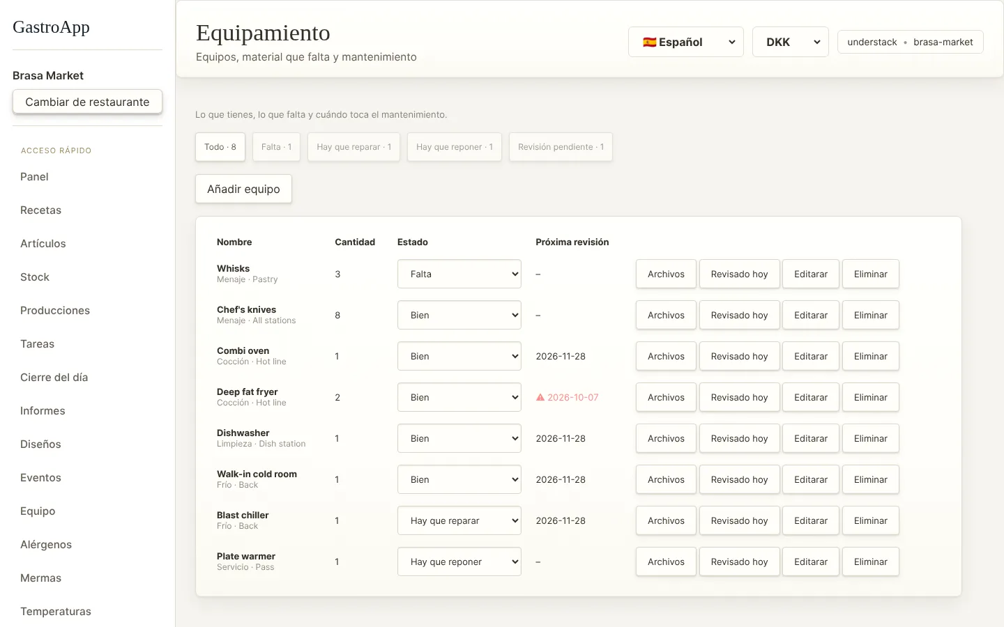1004x627 pixels.
Task: Click the Estado column header
Action: click(413, 242)
